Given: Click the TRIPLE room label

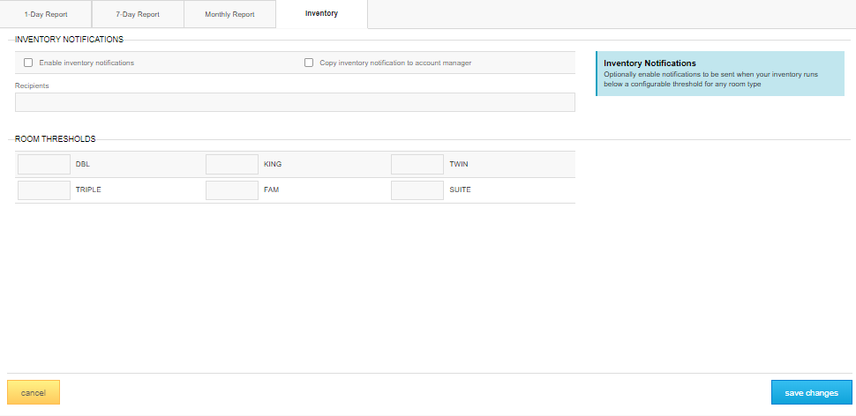Looking at the screenshot, I should point(88,190).
